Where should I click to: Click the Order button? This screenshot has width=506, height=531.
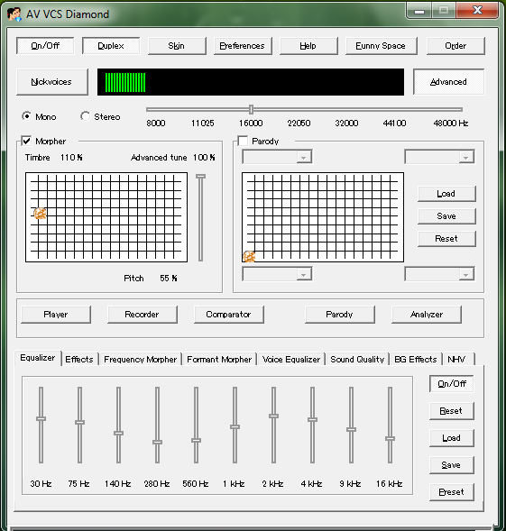pyautogui.click(x=455, y=46)
